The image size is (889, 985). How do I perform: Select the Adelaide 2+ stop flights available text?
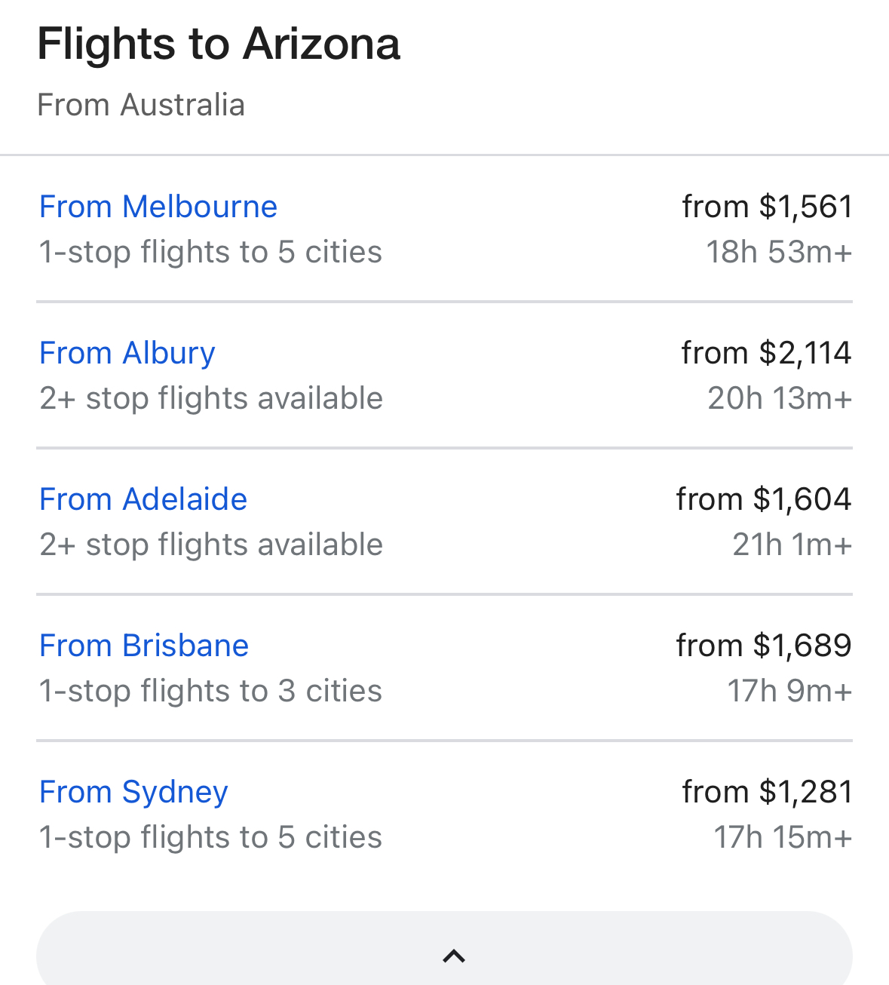pos(211,545)
